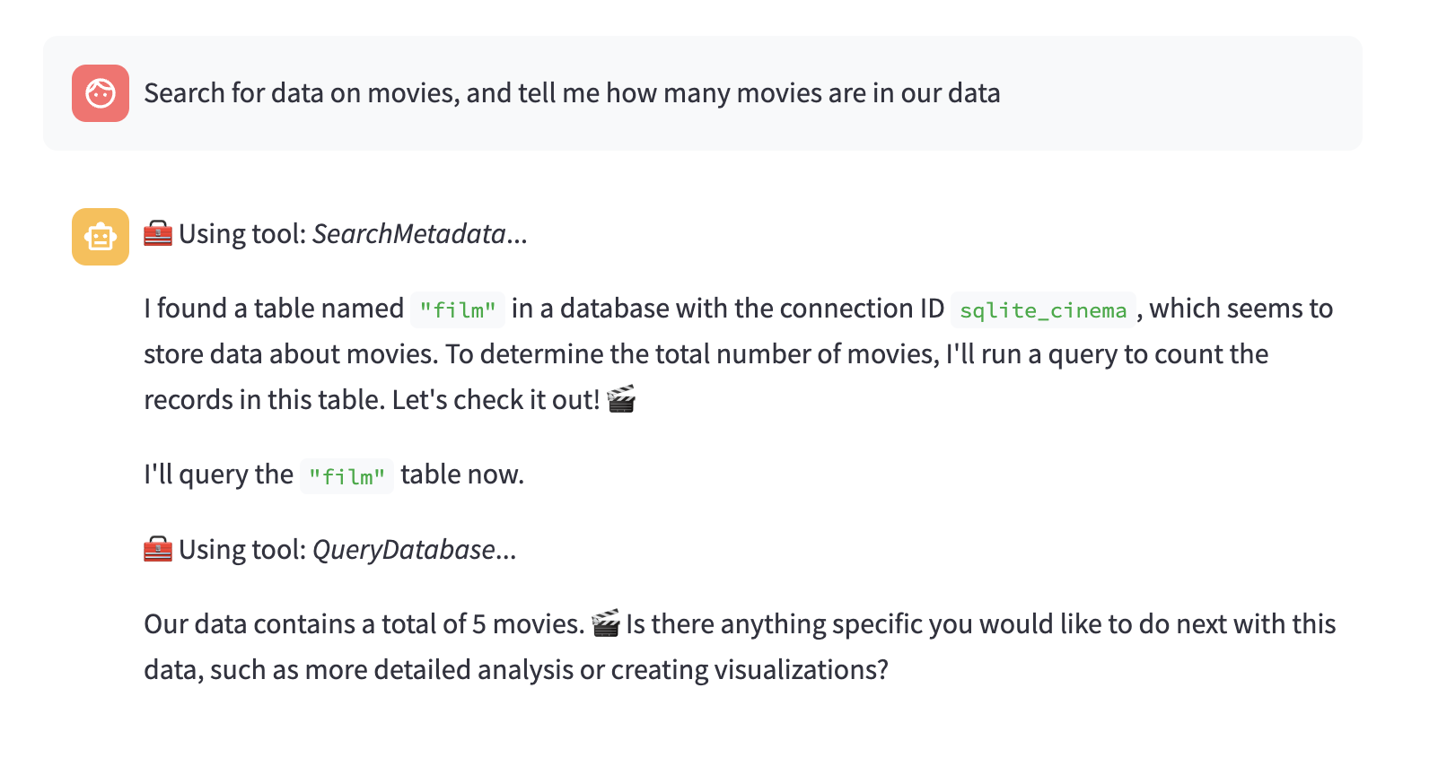The width and height of the screenshot is (1438, 775).
Task: Click the "film" code tag after "table named"
Action: (458, 309)
